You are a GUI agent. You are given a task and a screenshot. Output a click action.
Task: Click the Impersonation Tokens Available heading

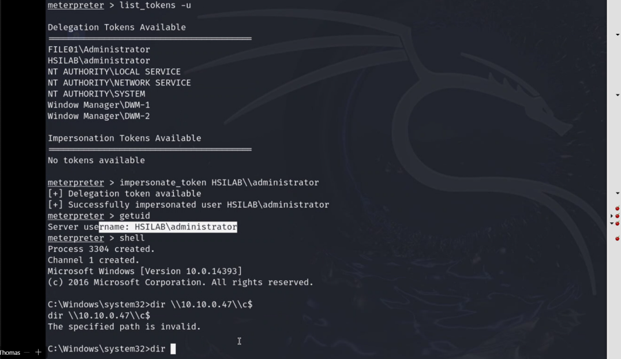pyautogui.click(x=124, y=138)
